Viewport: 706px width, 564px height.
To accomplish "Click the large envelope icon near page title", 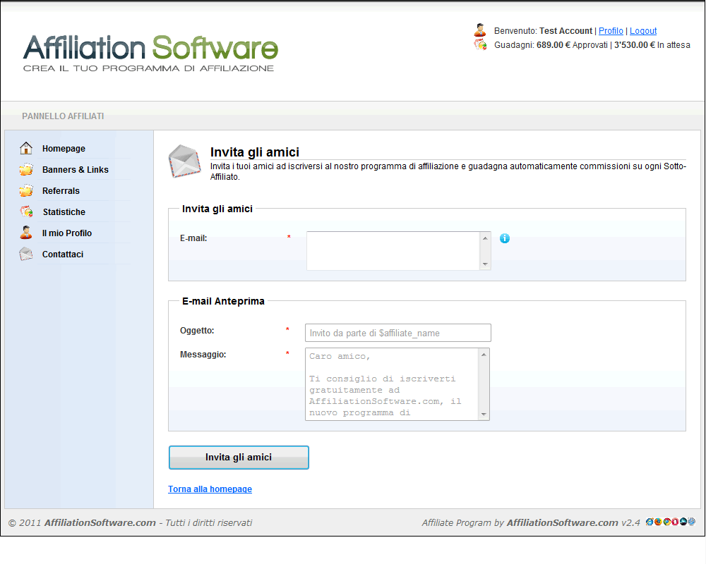I will (184, 161).
